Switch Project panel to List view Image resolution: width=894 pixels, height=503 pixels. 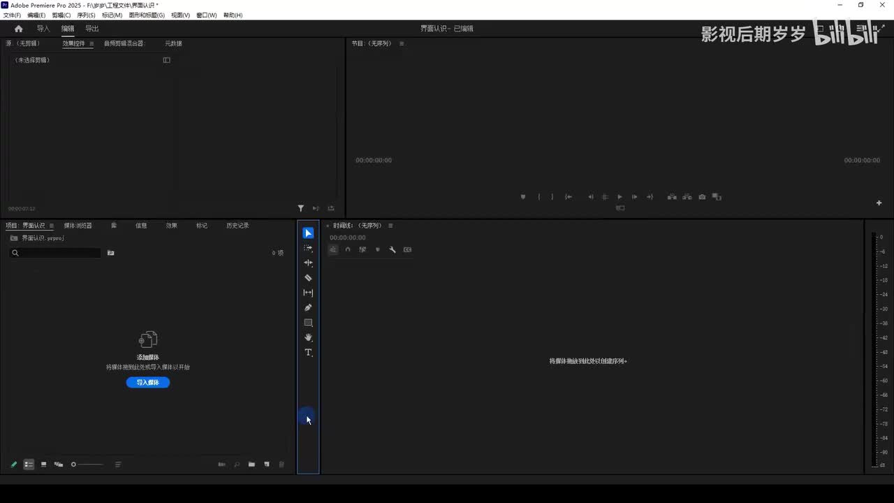point(29,465)
